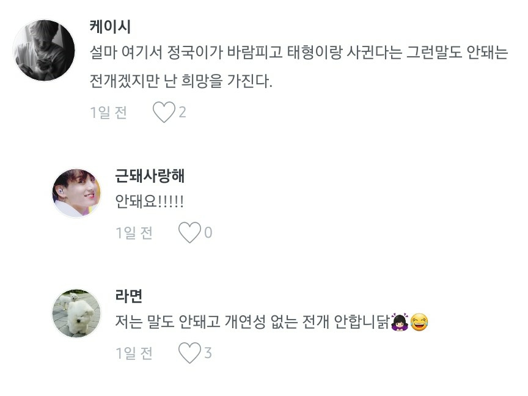Open 케이시's profile picture
Screen dimensions: 528x396
(44, 50)
